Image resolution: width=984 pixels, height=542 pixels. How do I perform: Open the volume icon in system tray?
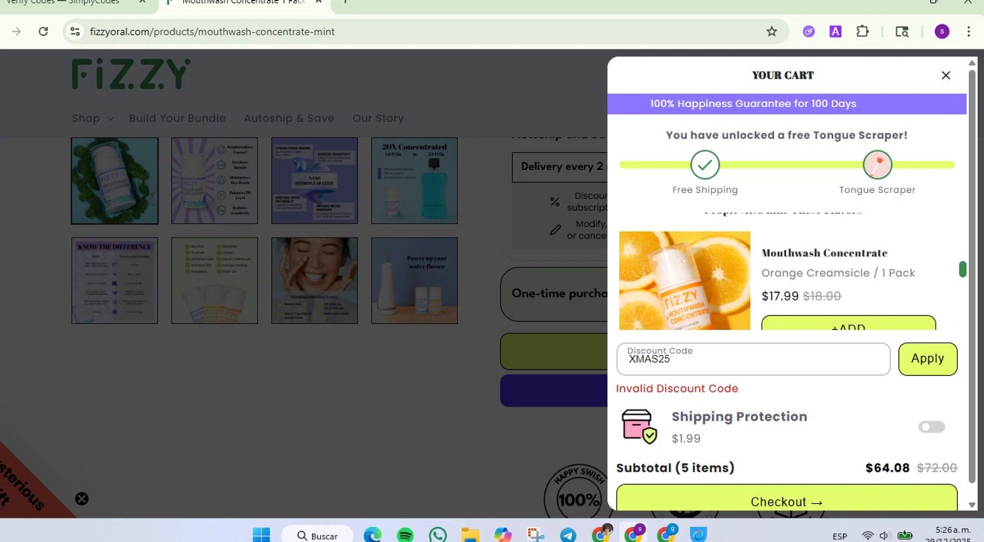coord(884,535)
